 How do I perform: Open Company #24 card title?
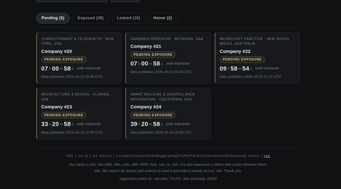(146, 107)
